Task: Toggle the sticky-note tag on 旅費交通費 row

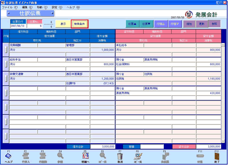Action: (6, 78)
